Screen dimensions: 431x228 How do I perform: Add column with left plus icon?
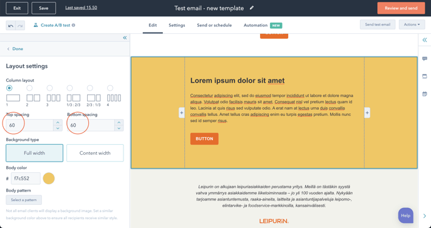[x=182, y=113]
